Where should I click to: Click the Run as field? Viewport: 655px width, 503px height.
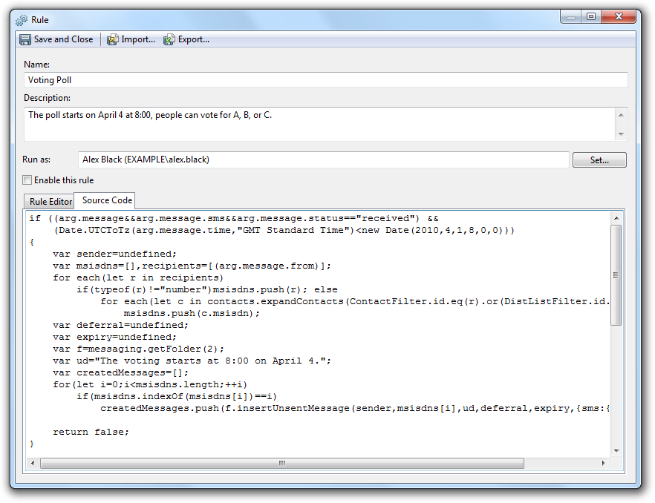[x=323, y=160]
